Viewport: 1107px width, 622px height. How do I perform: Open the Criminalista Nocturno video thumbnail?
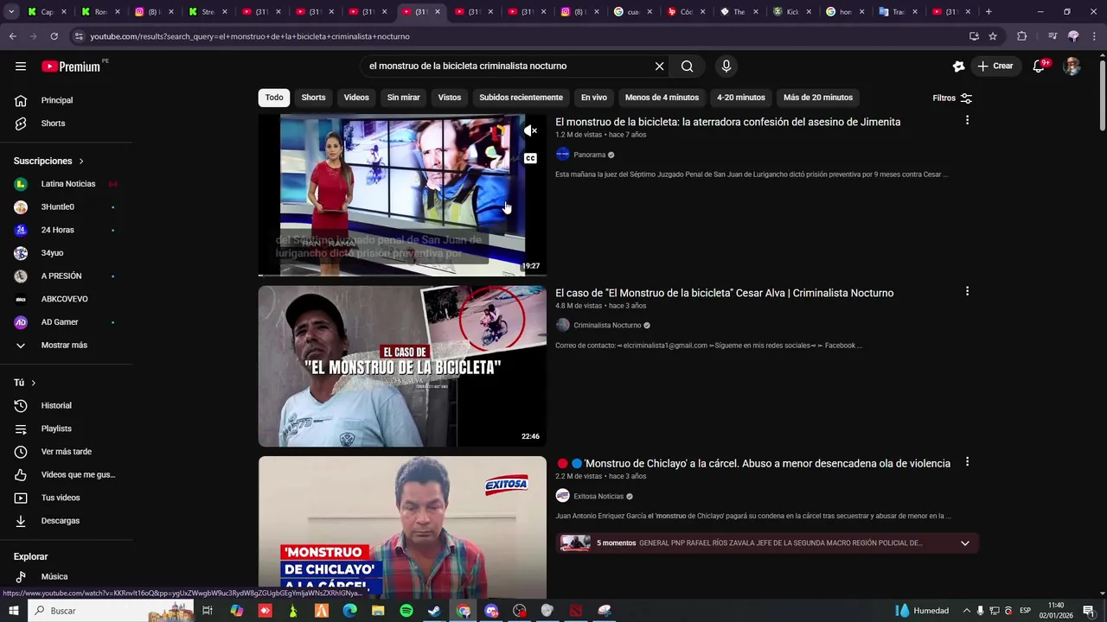pos(402,366)
